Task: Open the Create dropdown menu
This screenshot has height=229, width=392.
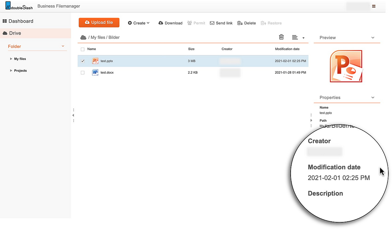Action: [x=139, y=23]
